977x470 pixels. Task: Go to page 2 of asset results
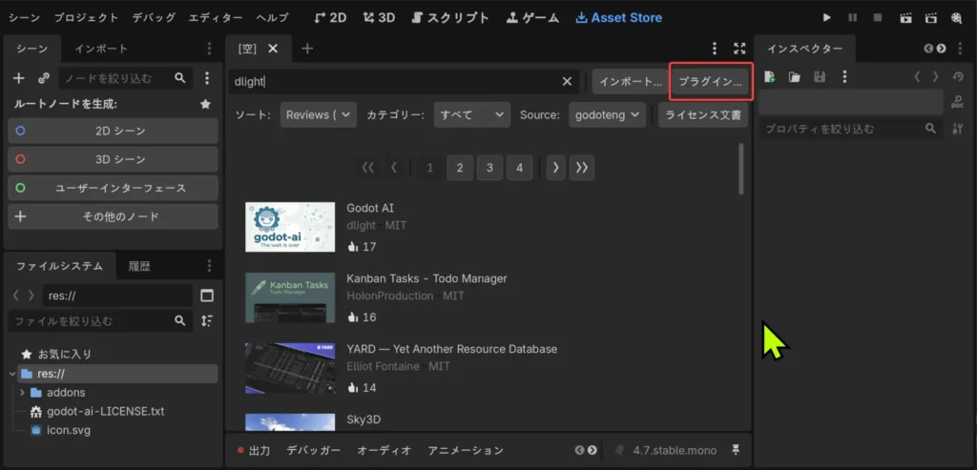pyautogui.click(x=460, y=168)
